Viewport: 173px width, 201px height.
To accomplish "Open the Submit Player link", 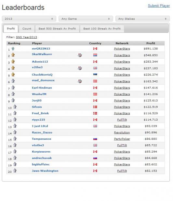I will tap(159, 6).
